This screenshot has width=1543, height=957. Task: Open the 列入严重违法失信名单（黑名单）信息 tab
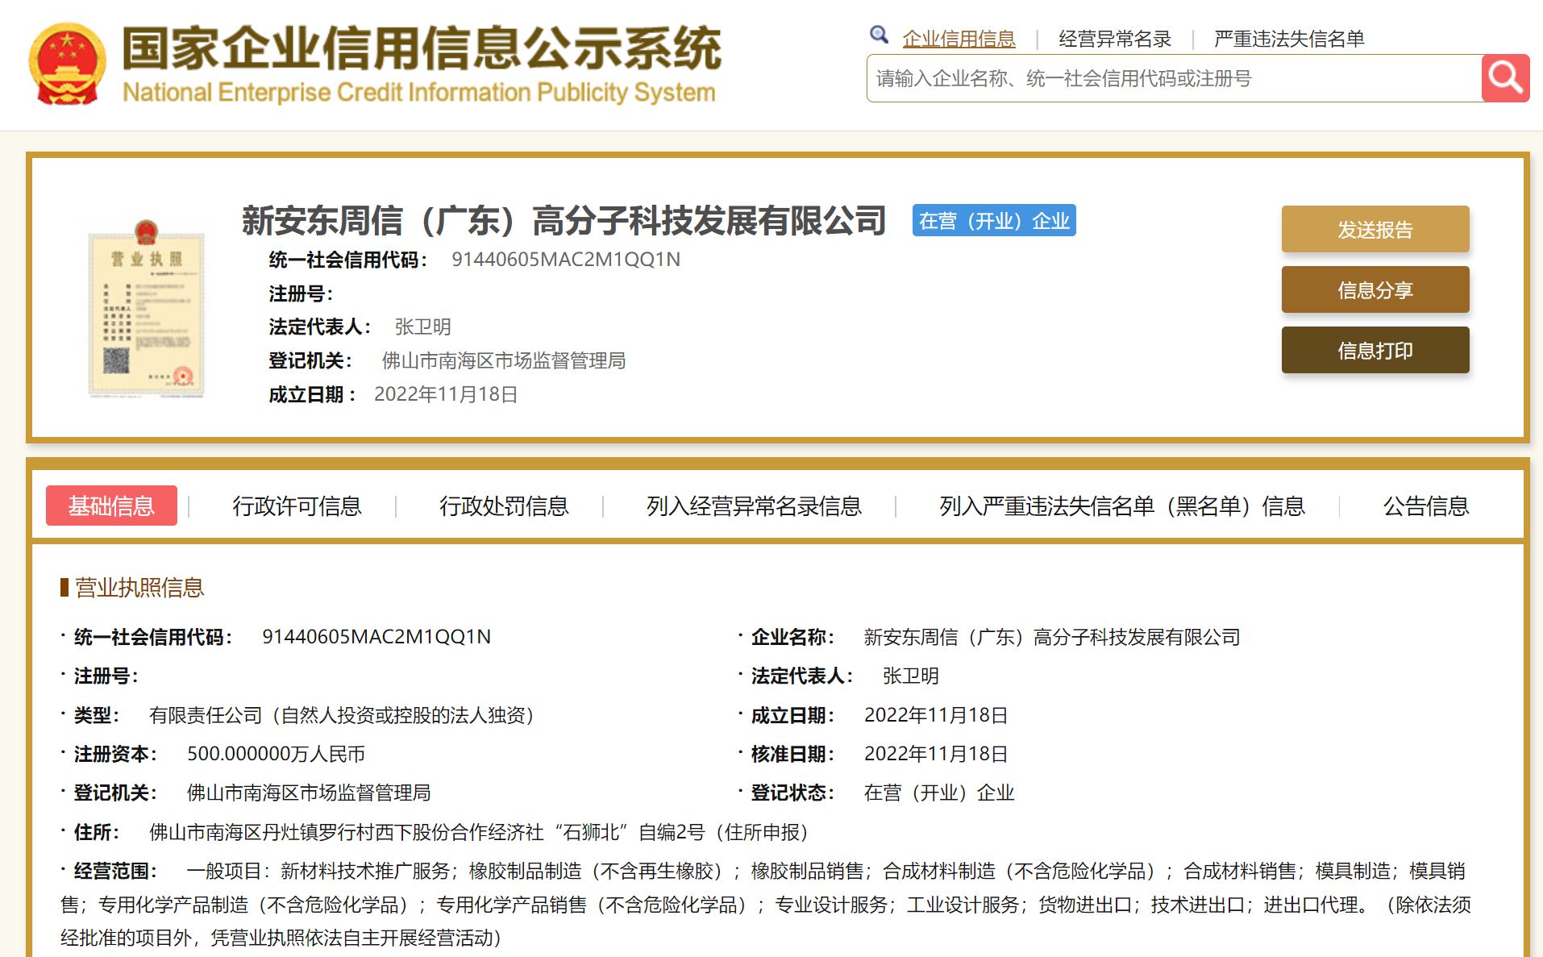[x=1121, y=506]
